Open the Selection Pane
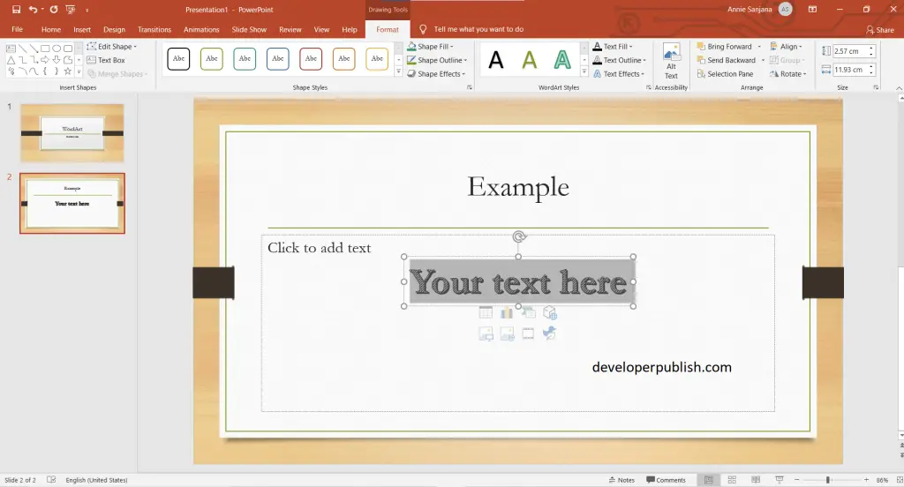Viewport: 904px width, 487px height. point(725,74)
